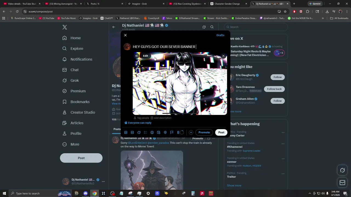Add another post to thread
Image resolution: width=351 pixels, height=197 pixels.
191,132
